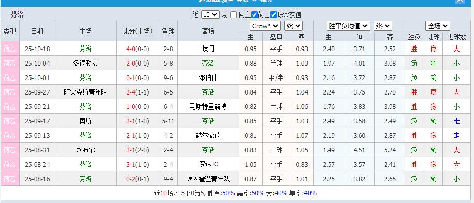Open the 全场 dropdown
Viewport: 474px width, 203px height.
[x=438, y=26]
